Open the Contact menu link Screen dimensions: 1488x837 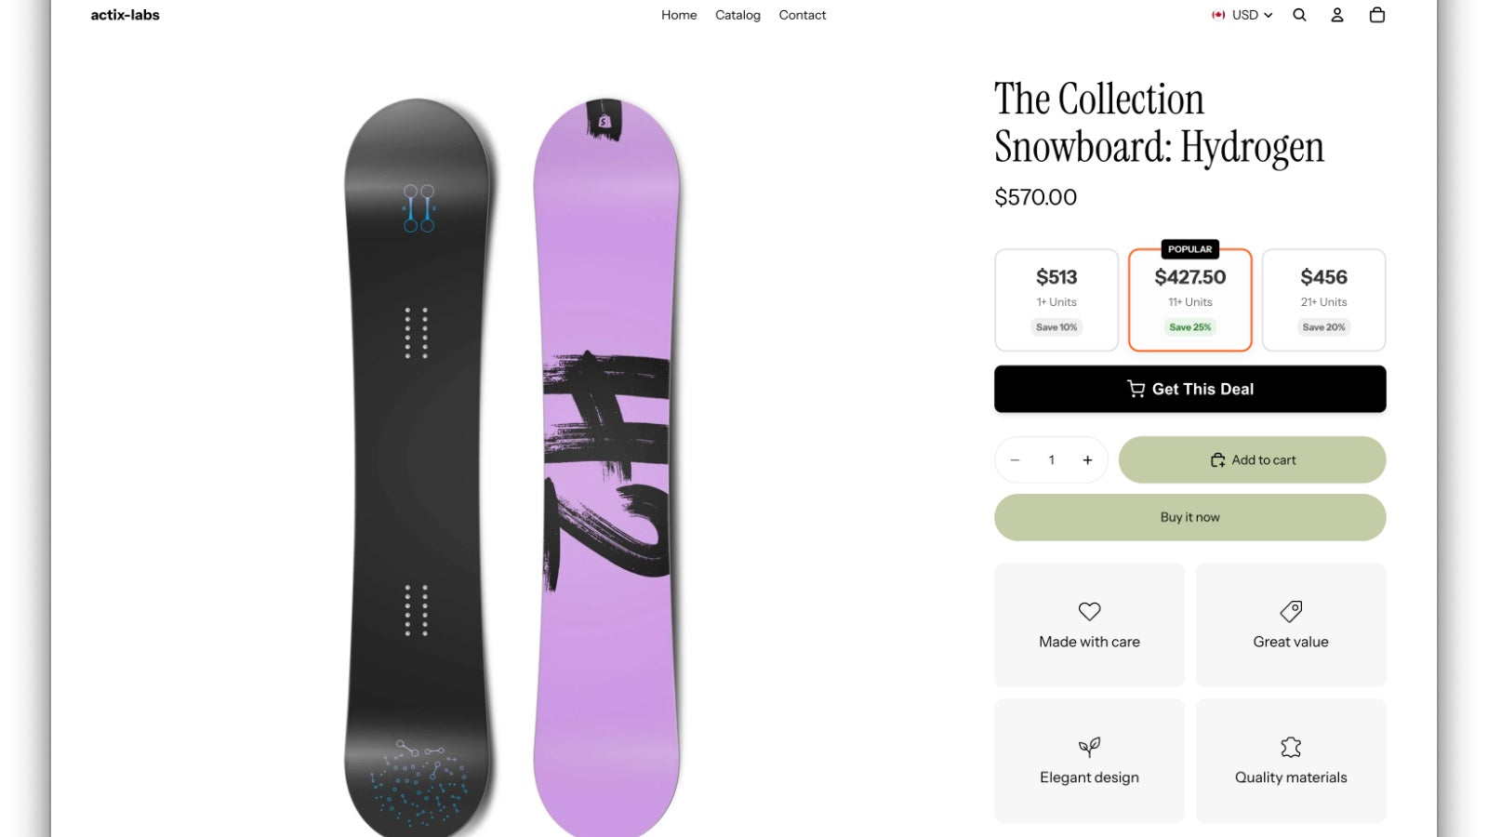[x=803, y=15]
